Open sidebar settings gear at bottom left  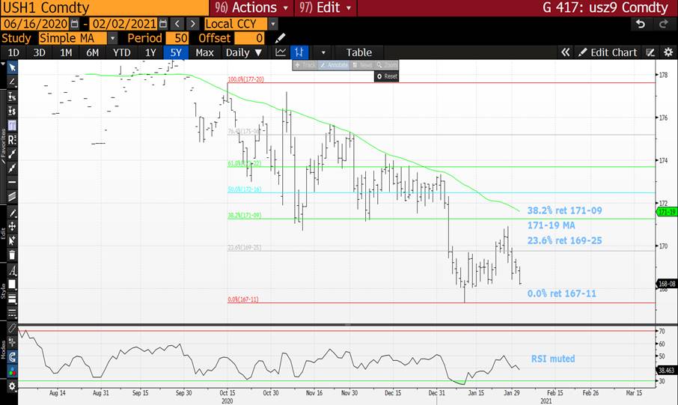(x=12, y=386)
